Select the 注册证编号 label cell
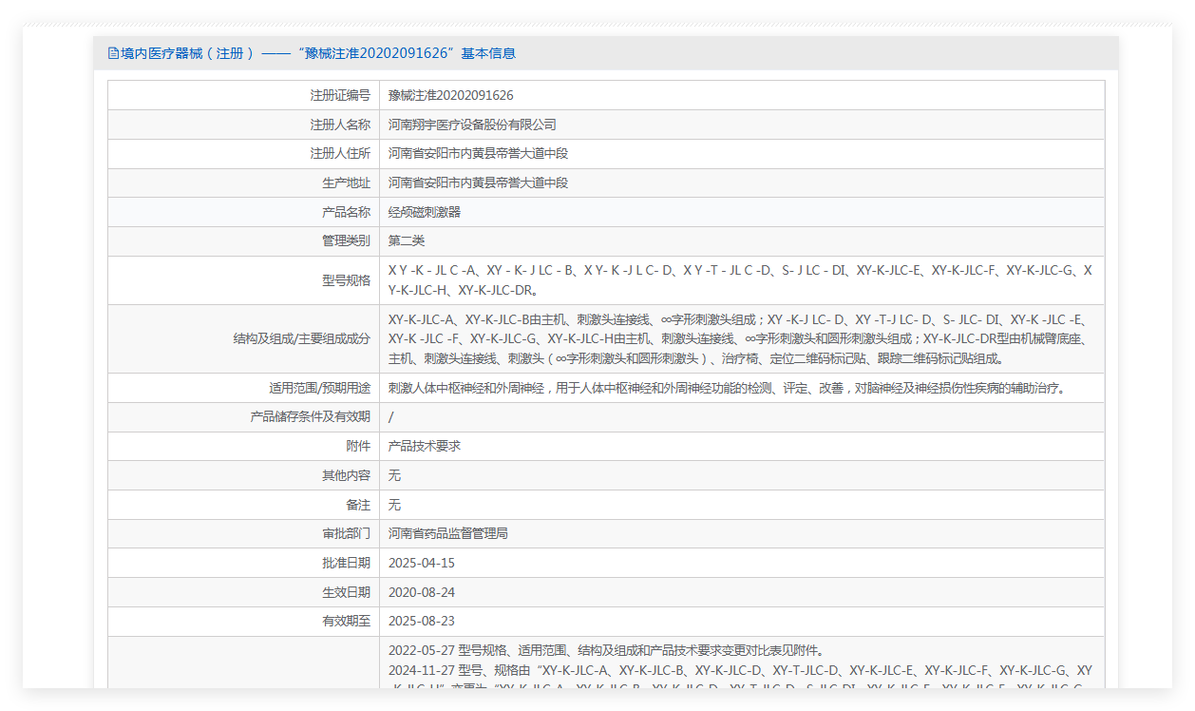The image size is (1195, 711). [x=340, y=95]
